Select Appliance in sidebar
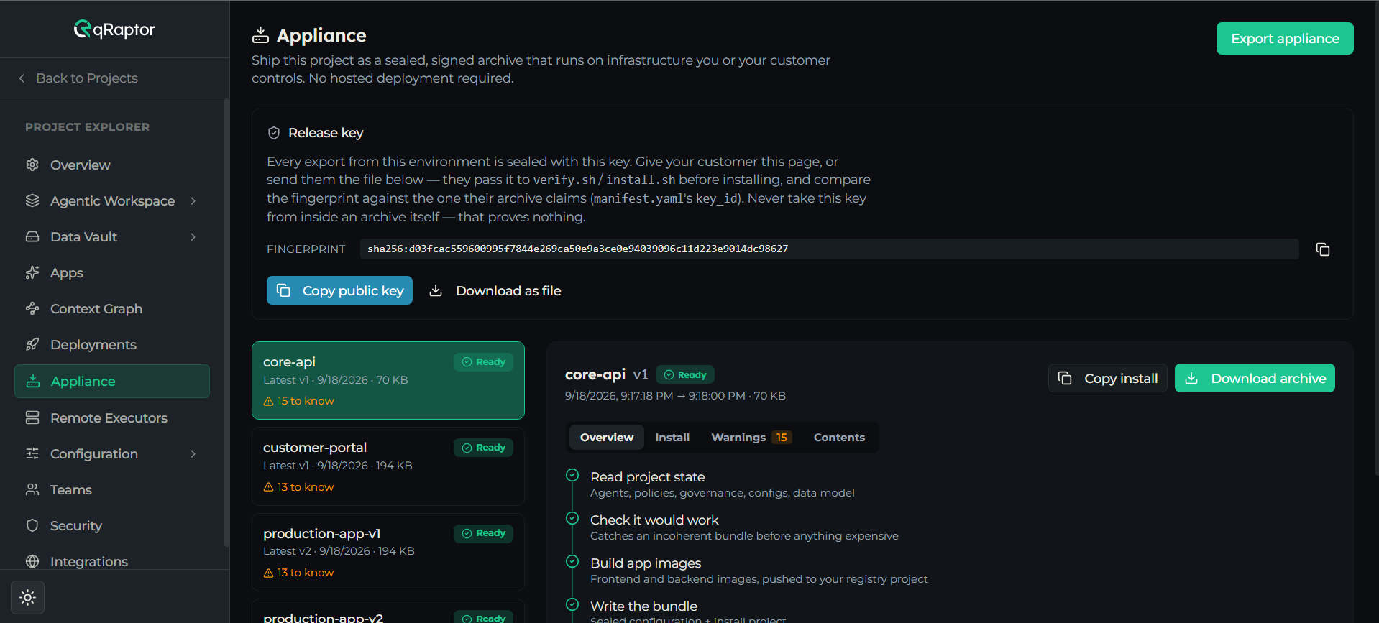1379x623 pixels. coord(112,381)
